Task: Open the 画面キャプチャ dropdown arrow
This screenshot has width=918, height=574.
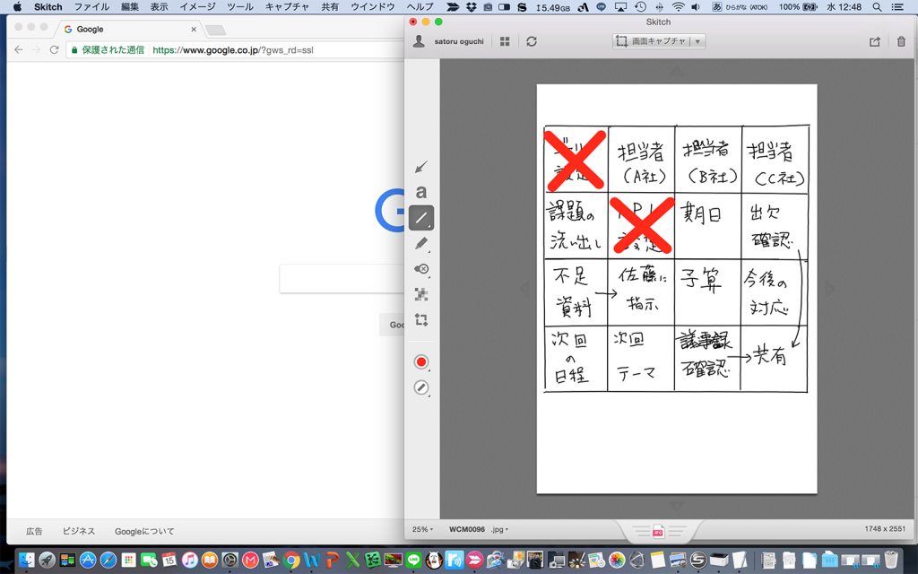Action: point(697,41)
